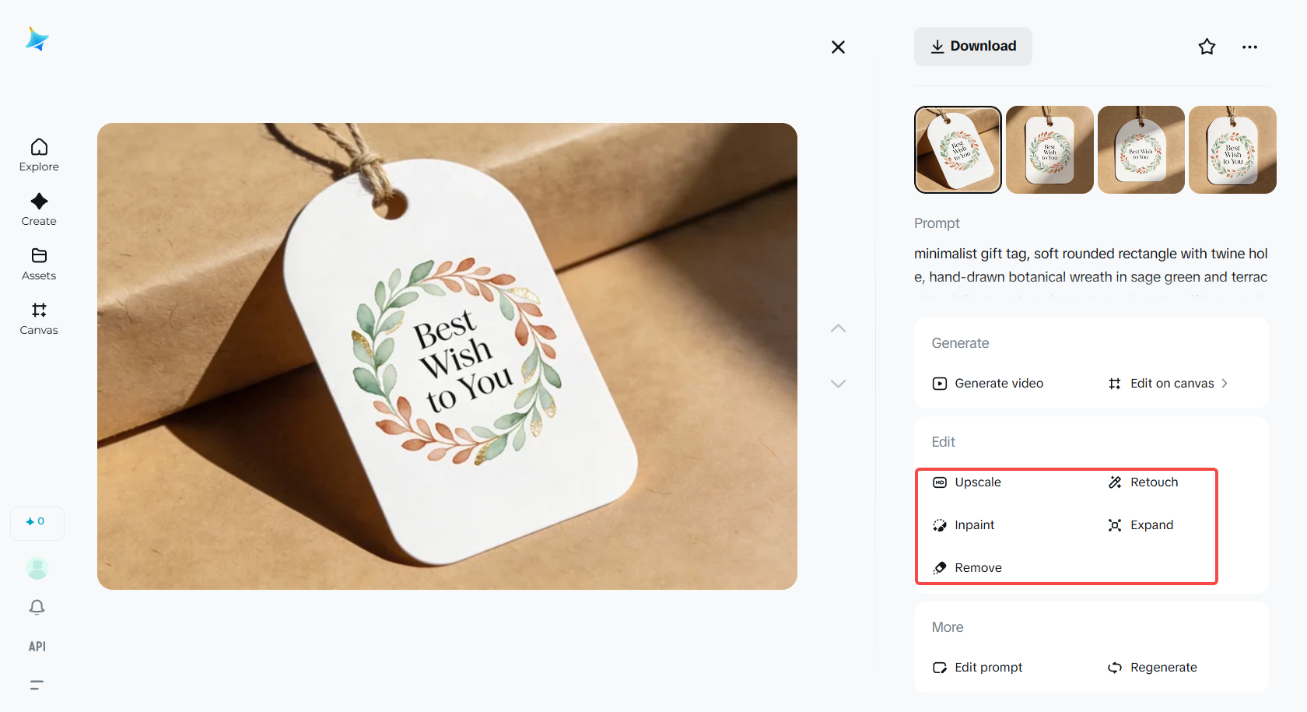This screenshot has width=1307, height=712.
Task: Open the more options menu
Action: click(1249, 47)
